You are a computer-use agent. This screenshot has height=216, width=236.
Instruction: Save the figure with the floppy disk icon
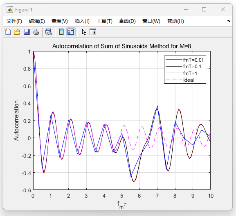point(27,32)
